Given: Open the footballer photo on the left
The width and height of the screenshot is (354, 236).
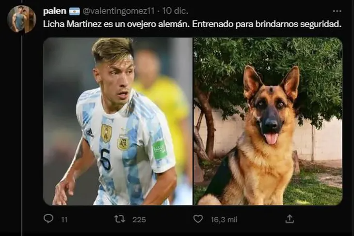Looking at the screenshot, I should [118, 121].
